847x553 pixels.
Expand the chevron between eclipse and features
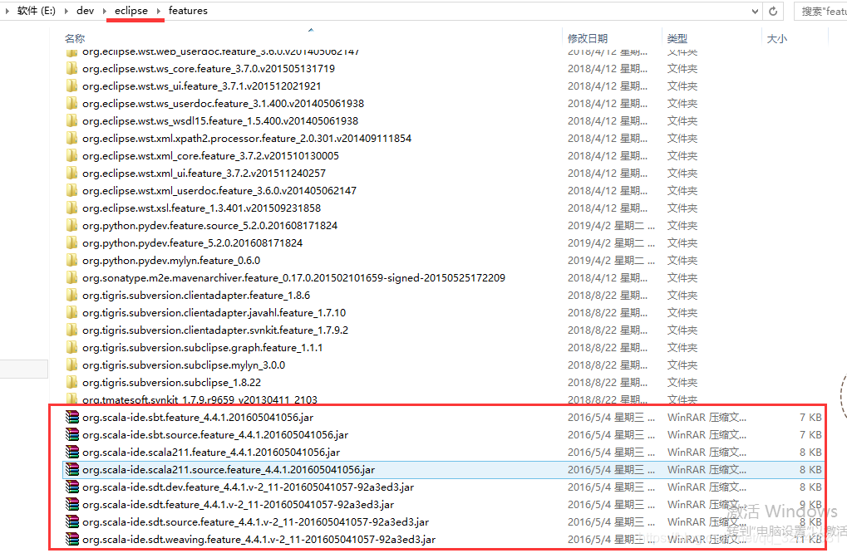coord(158,11)
